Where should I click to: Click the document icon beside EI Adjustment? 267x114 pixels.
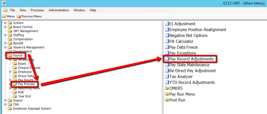(167, 24)
